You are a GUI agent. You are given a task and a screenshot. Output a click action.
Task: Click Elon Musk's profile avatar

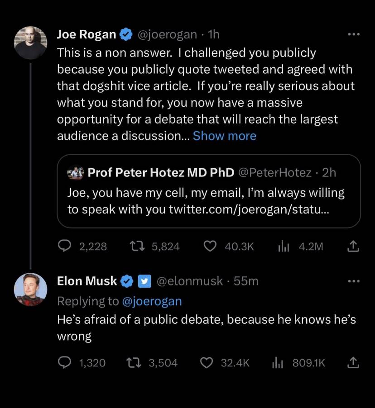[31, 289]
